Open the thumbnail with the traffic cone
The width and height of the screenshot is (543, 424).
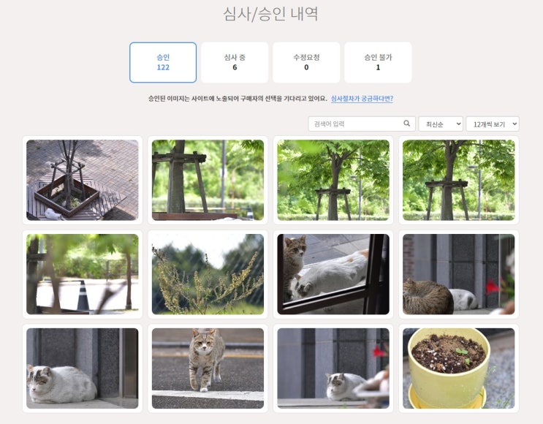coord(83,274)
